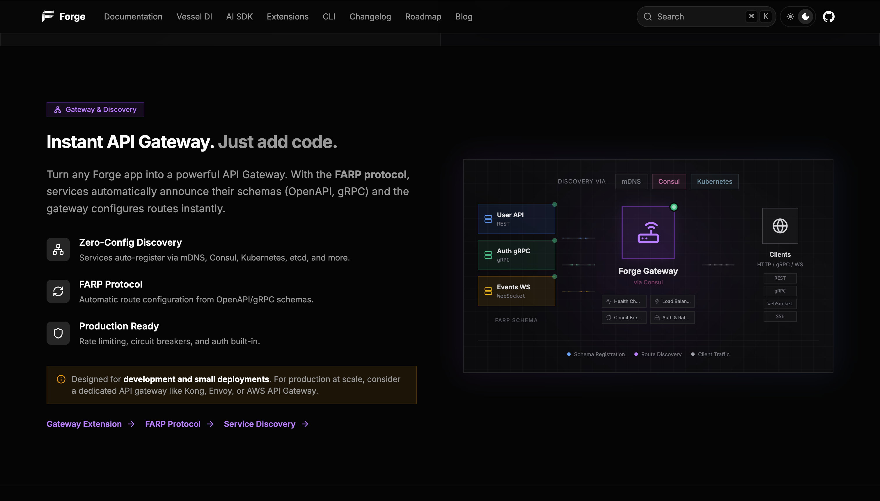The height and width of the screenshot is (501, 880).
Task: Click the GitHub icon in the header
Action: (829, 16)
